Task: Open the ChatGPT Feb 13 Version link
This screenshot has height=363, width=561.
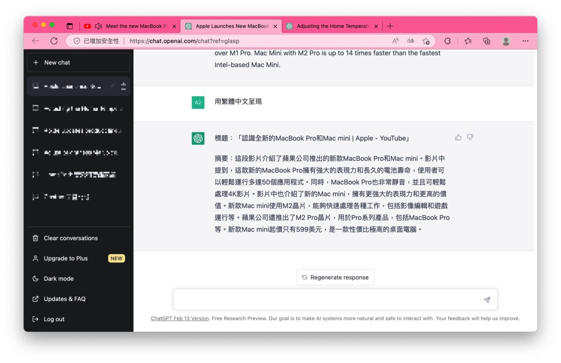Action: (x=180, y=319)
